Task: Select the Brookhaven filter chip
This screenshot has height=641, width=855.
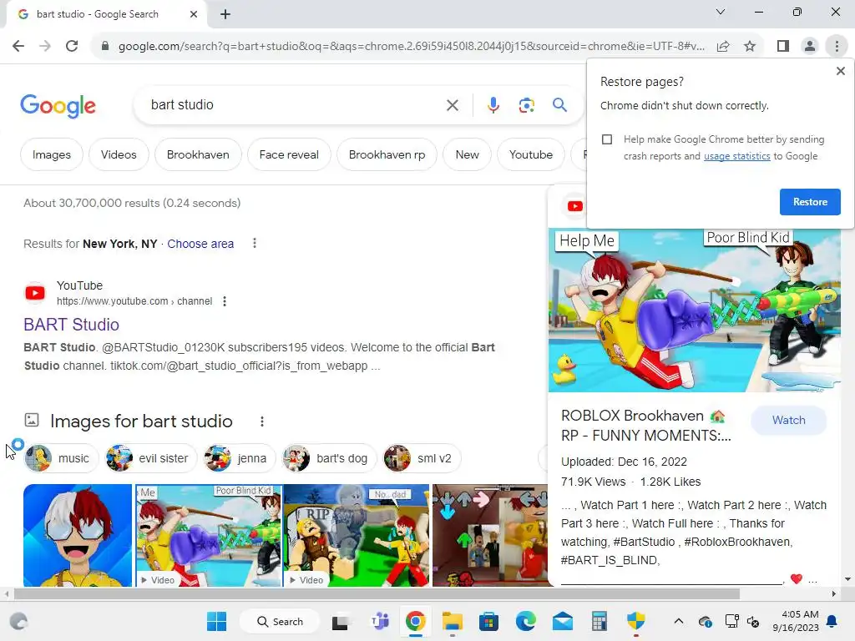Action: tap(198, 154)
